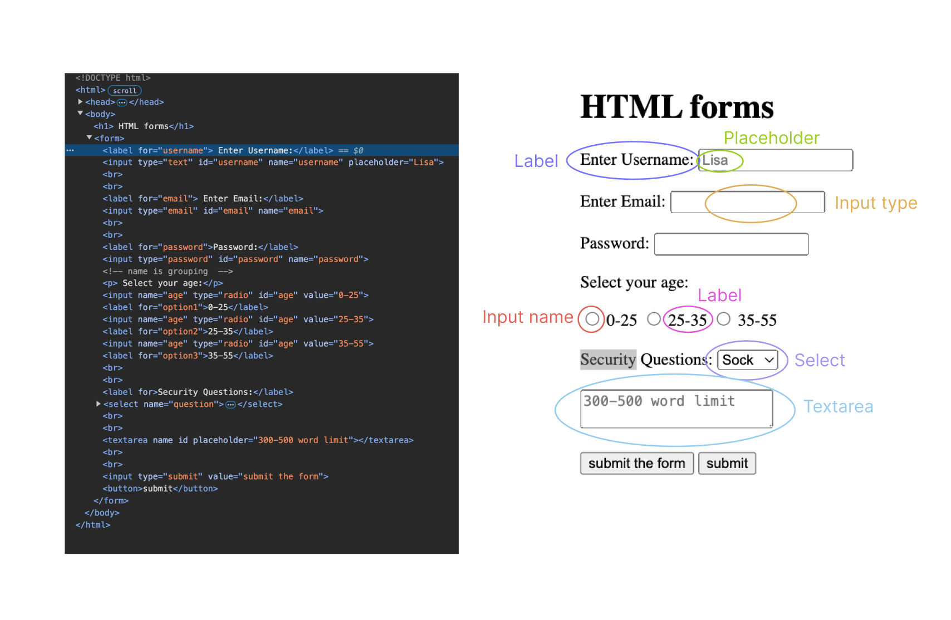Select the label for="option2" code line
951x620 pixels.
tap(188, 332)
